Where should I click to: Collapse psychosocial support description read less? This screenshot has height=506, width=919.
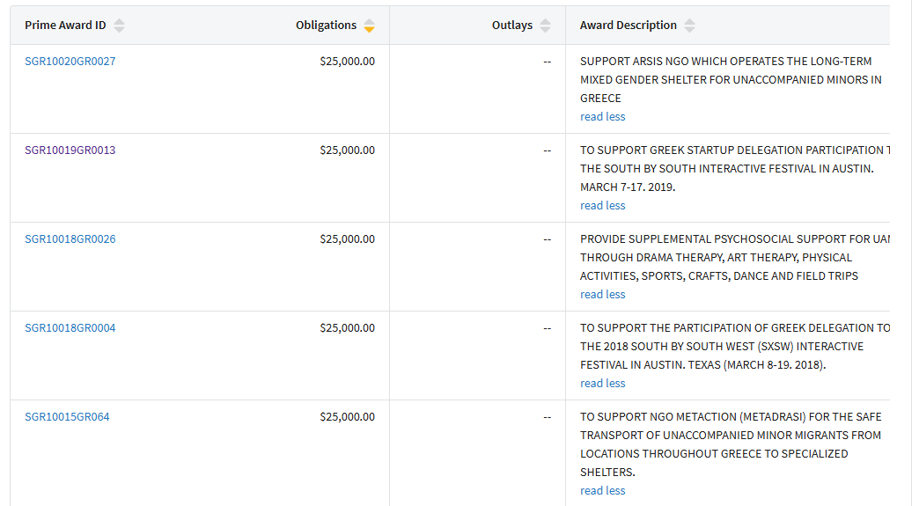tap(602, 295)
